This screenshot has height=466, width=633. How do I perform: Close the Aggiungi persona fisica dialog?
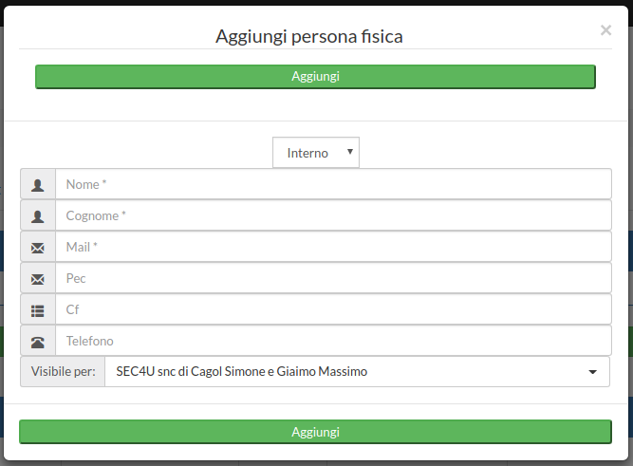(605, 29)
